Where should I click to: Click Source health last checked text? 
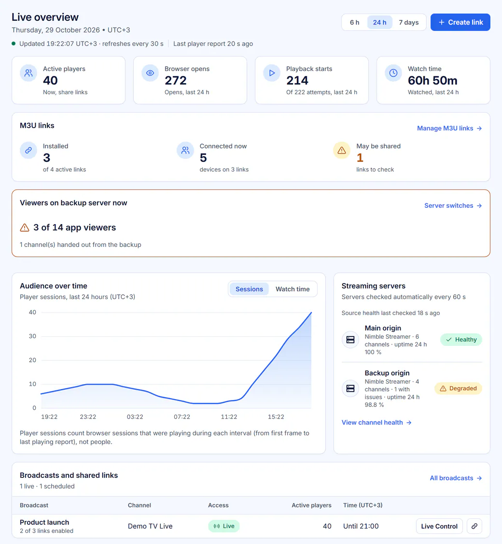[x=390, y=313]
